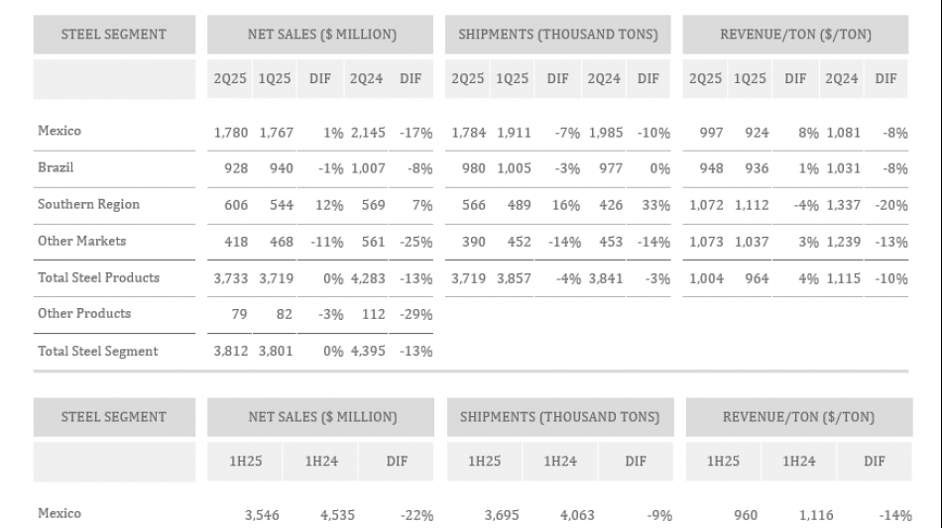
Task: Select the 3,857 total shipments cell
Action: tap(512, 278)
